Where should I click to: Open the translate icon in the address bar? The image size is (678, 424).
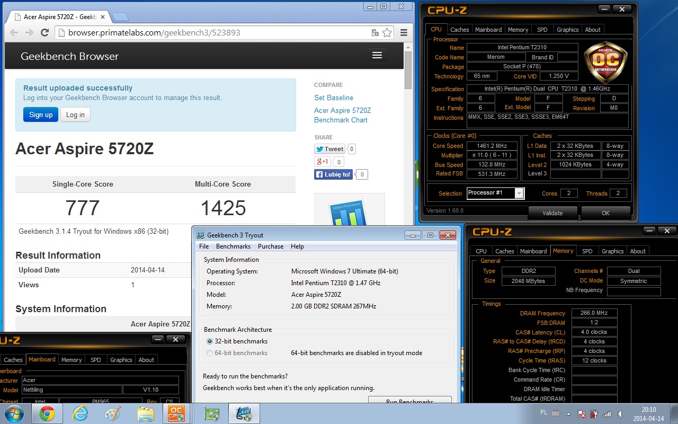[x=375, y=32]
